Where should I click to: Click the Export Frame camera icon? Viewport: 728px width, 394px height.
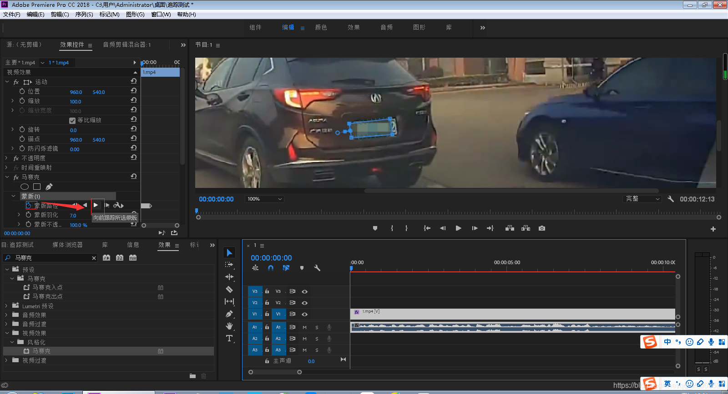[x=541, y=228]
